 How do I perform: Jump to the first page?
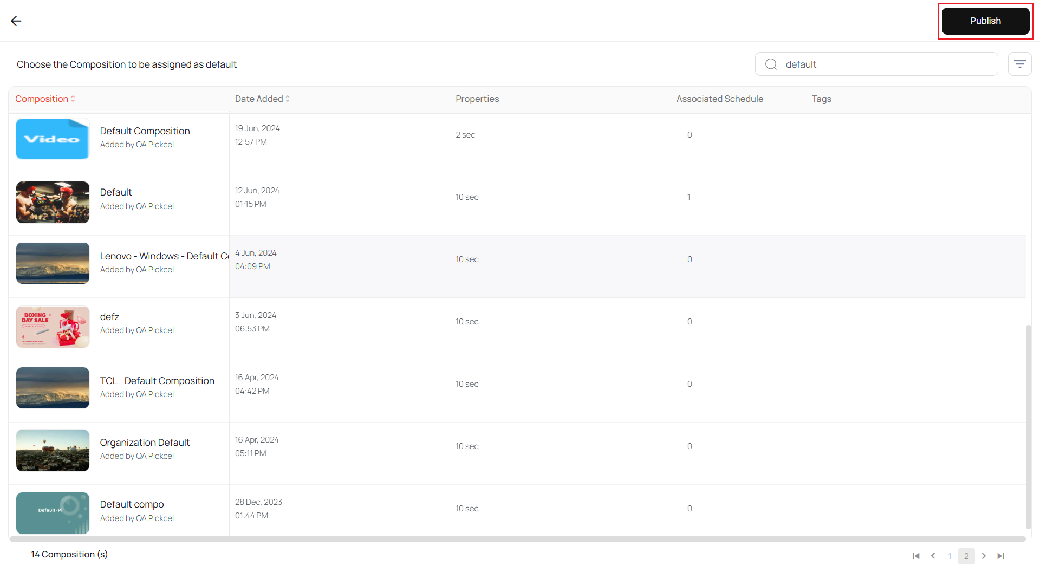pyautogui.click(x=916, y=556)
